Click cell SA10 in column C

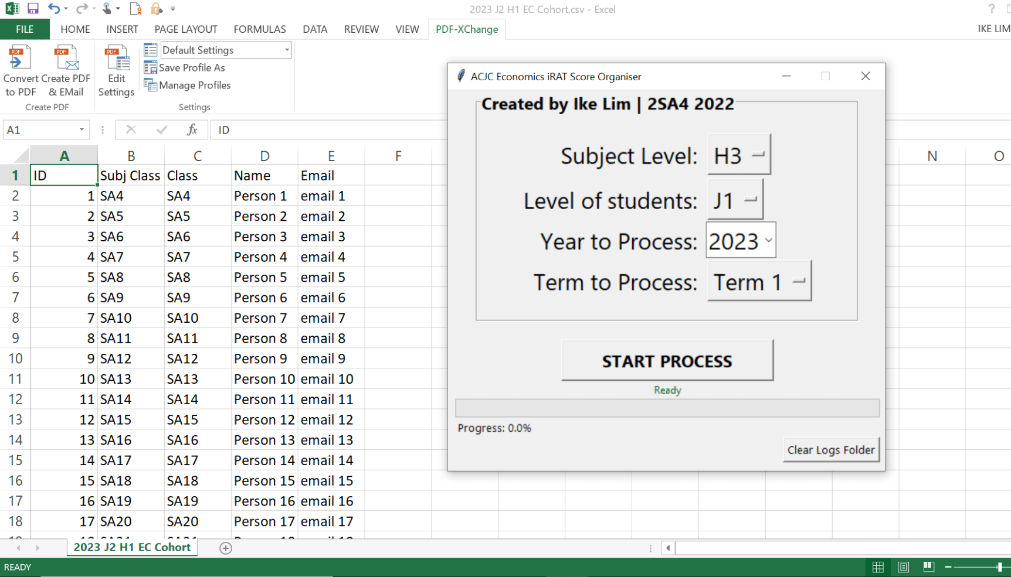198,318
